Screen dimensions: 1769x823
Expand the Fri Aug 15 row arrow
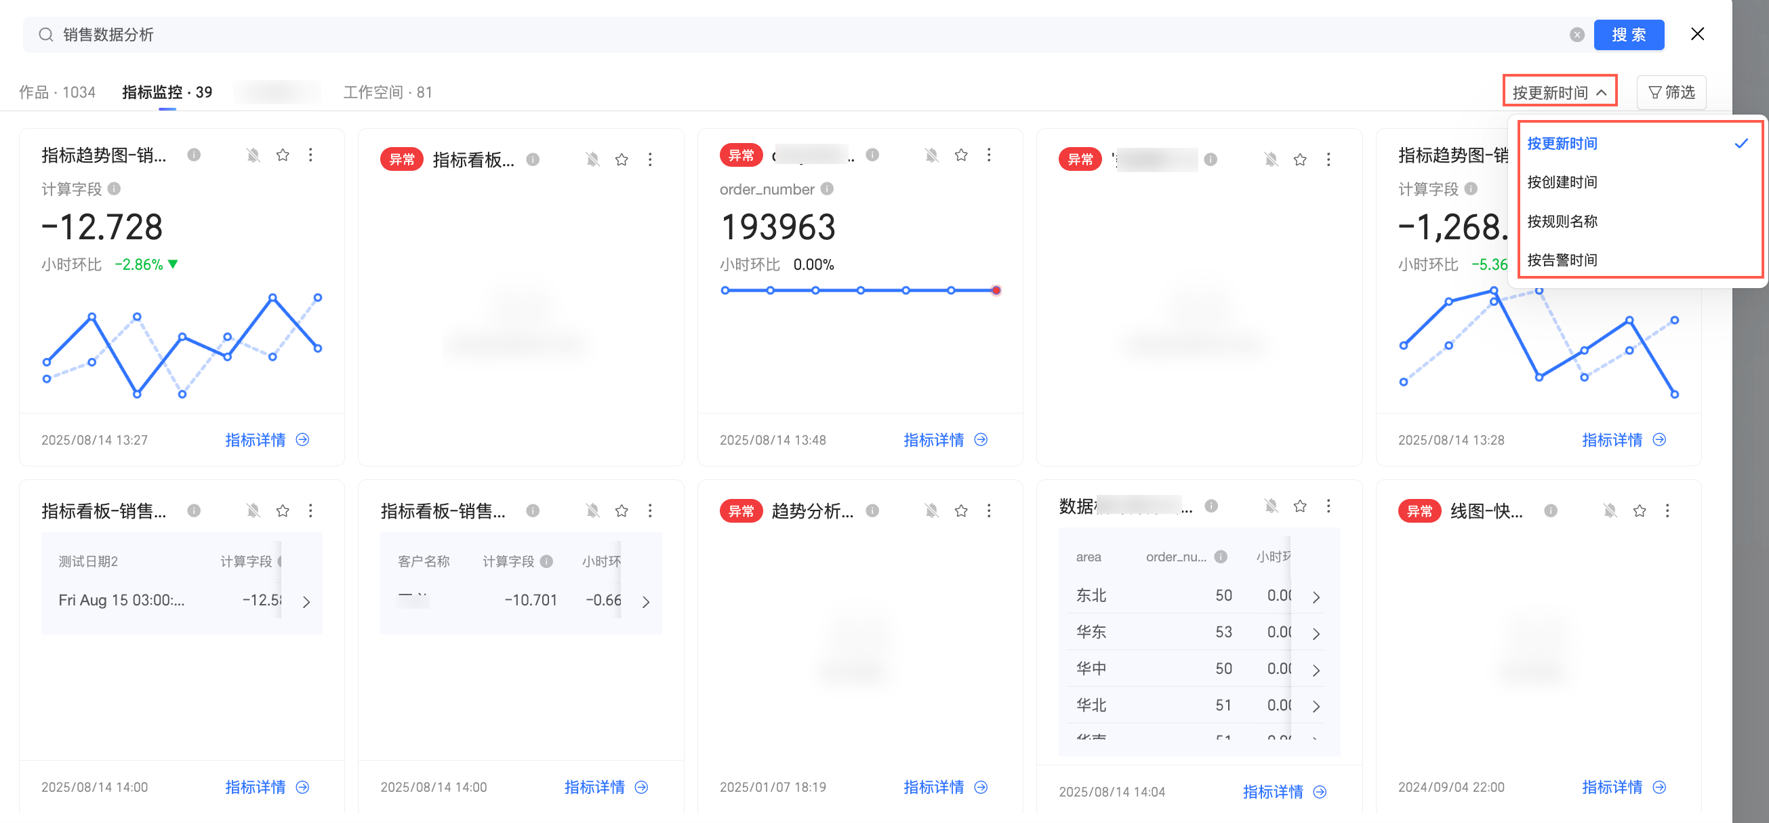point(306,602)
